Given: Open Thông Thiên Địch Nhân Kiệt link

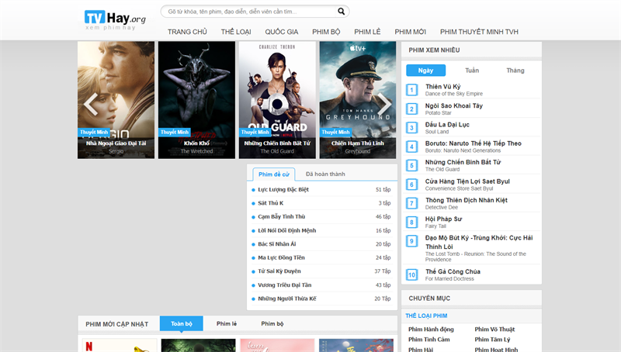Looking at the screenshot, I should click(467, 200).
